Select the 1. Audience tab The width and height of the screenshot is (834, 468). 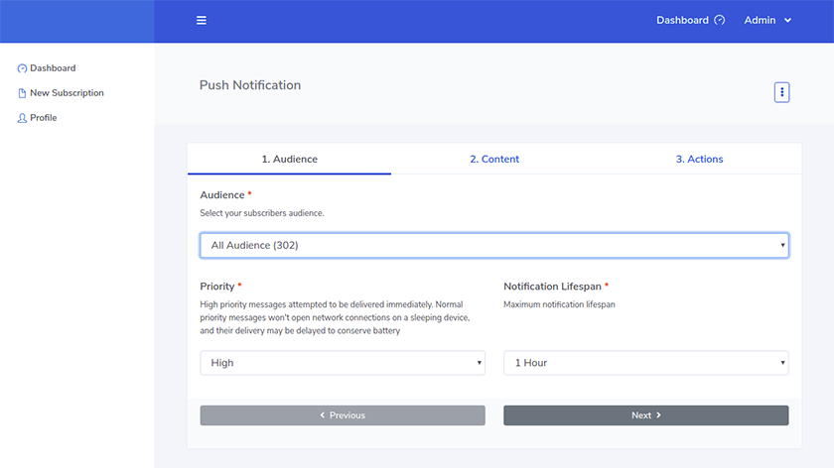(289, 159)
